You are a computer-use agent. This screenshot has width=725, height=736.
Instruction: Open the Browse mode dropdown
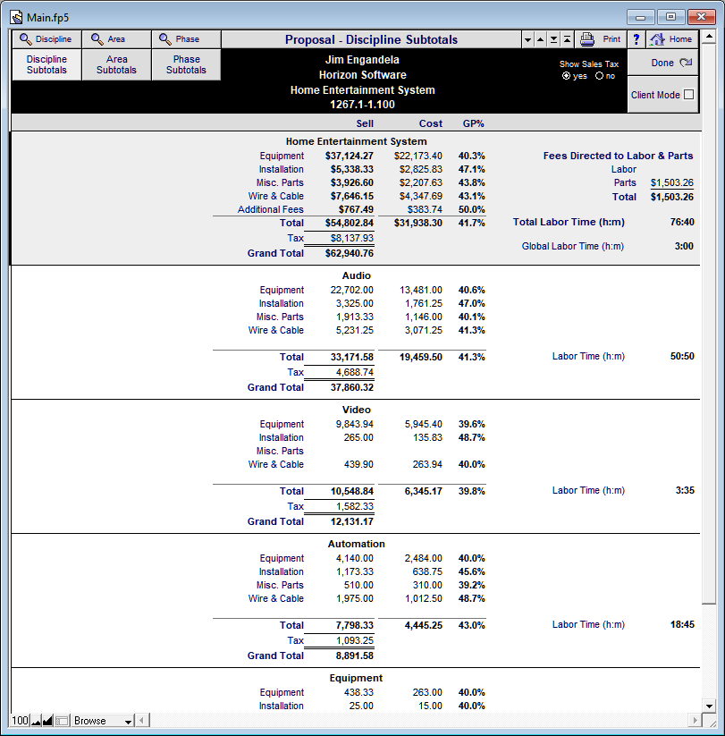click(x=103, y=721)
